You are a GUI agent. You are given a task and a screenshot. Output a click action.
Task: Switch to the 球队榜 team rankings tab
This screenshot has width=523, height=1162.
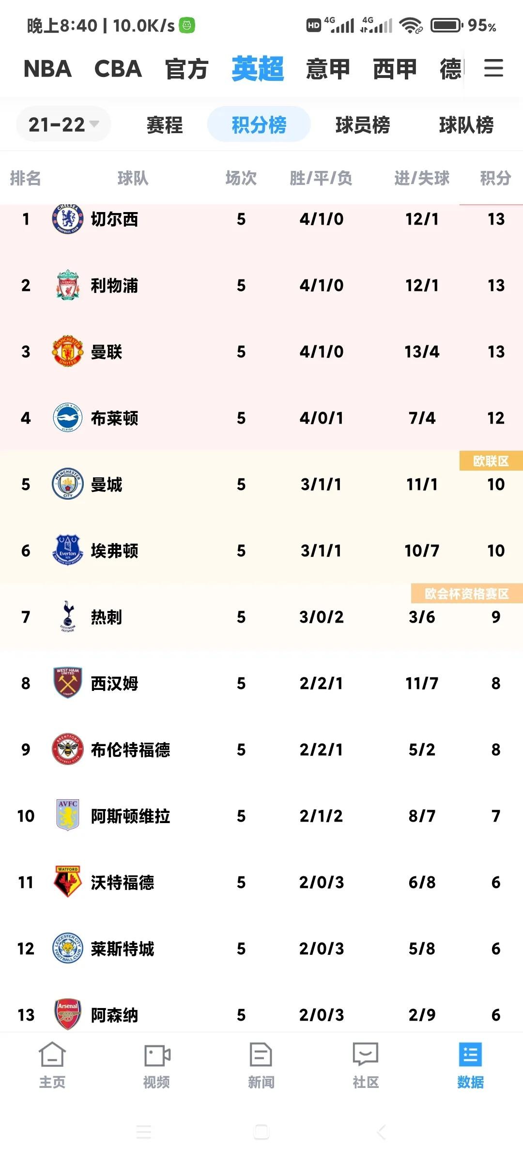click(466, 125)
